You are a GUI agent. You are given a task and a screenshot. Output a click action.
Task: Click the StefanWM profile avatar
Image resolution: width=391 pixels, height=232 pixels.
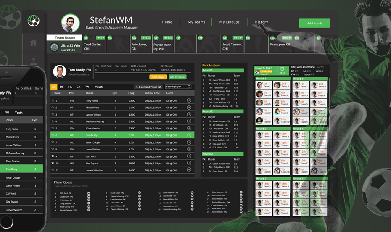[70, 23]
